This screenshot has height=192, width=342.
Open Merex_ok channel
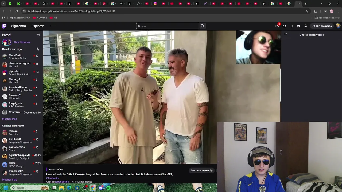click(21, 81)
